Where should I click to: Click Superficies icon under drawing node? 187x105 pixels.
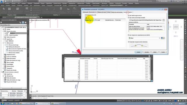pyautogui.click(x=5, y=39)
